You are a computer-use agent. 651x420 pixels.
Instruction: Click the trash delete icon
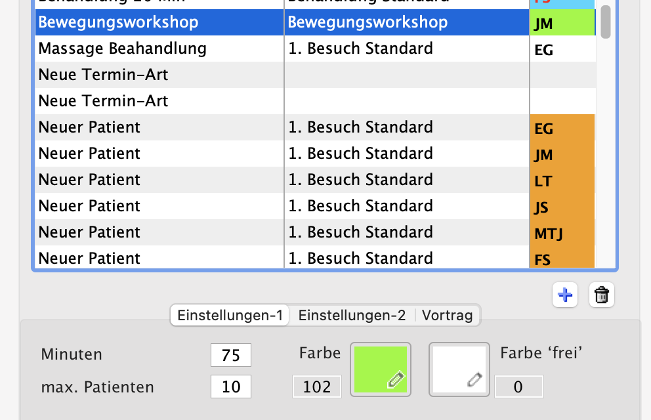click(x=601, y=295)
